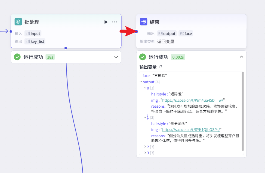This screenshot has width=265, height=173.
Task: Copy the 输出变量 output with copy icon
Action: click(160, 67)
